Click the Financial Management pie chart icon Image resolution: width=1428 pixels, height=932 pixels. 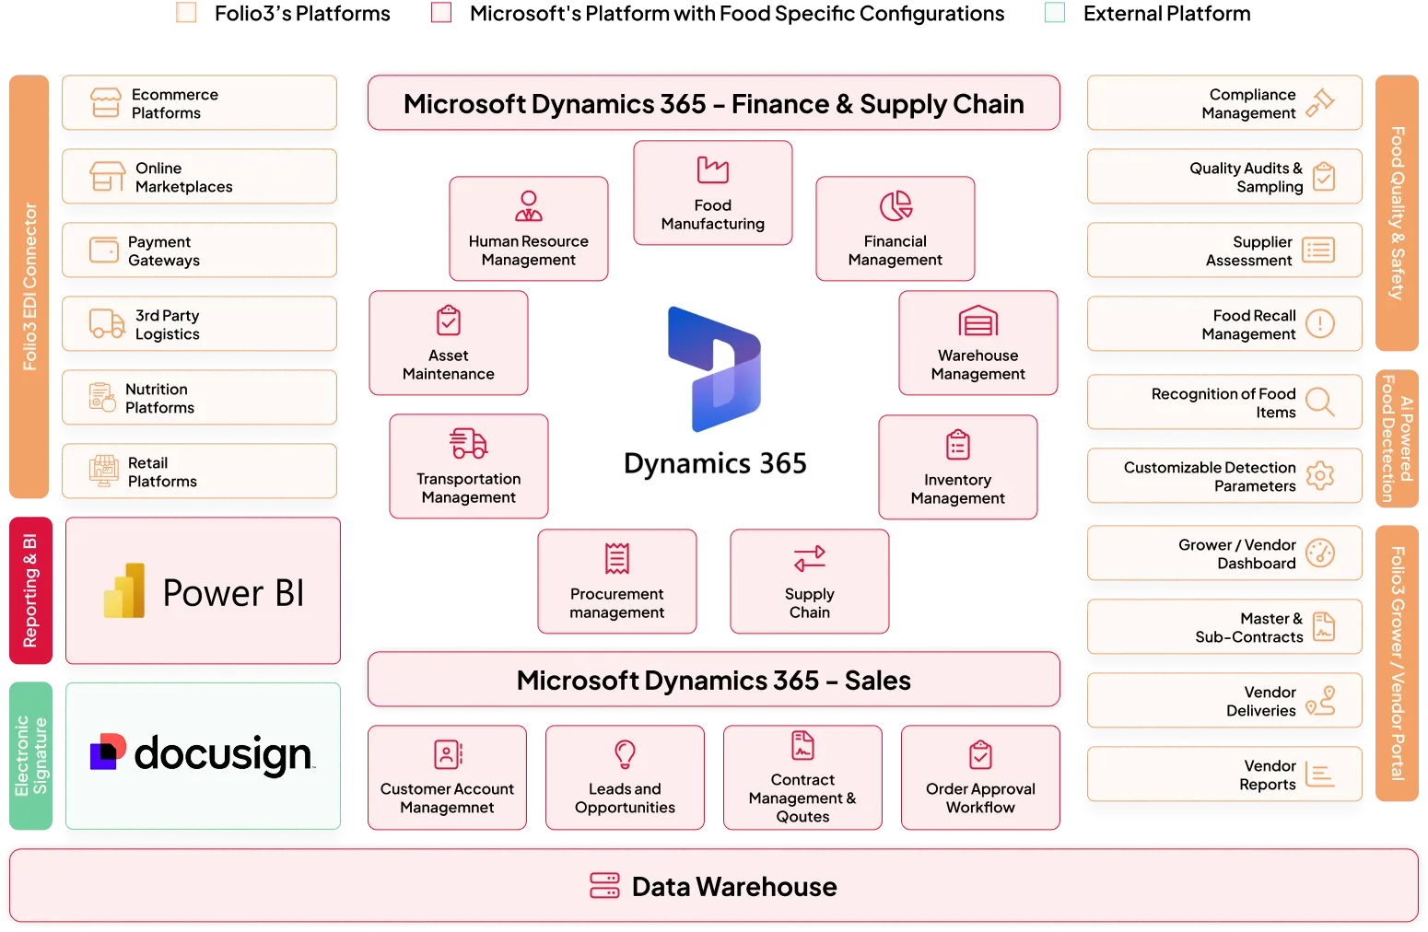[x=895, y=206]
